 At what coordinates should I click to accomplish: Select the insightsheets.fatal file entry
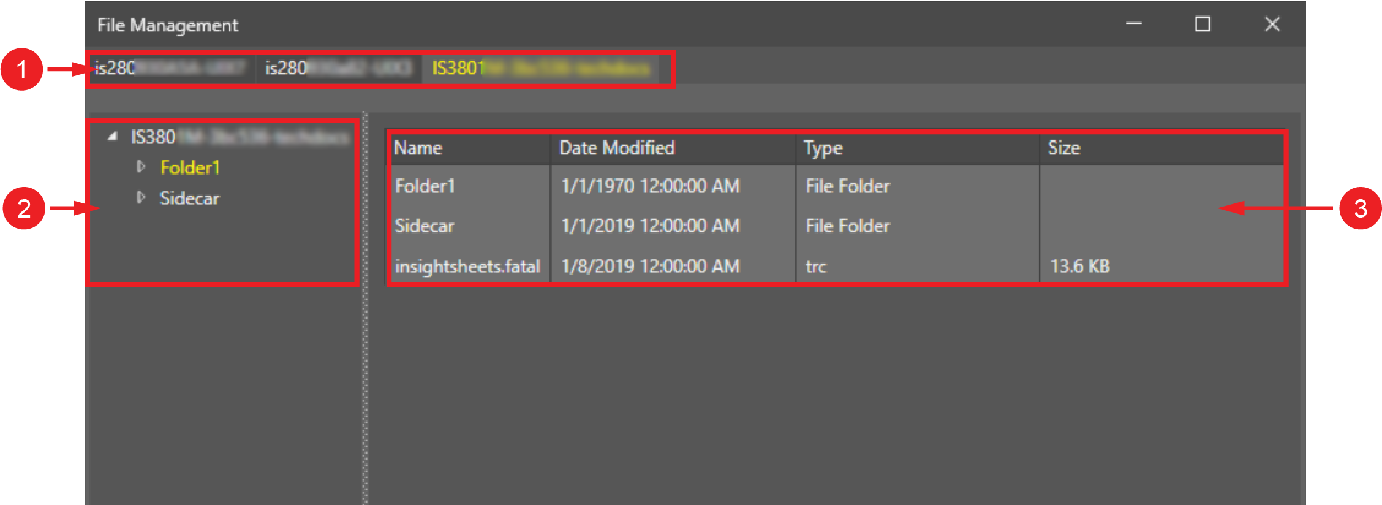point(467,266)
